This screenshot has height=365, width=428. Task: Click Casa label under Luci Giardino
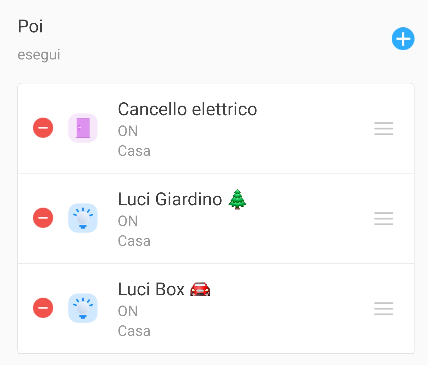pos(134,241)
